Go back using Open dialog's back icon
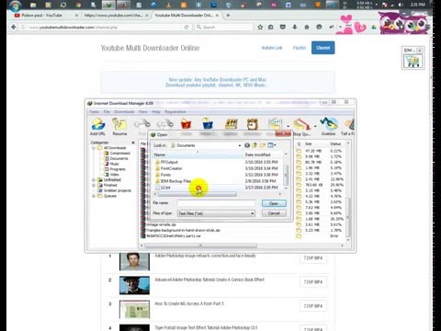This screenshot has height=331, width=441. point(247,145)
